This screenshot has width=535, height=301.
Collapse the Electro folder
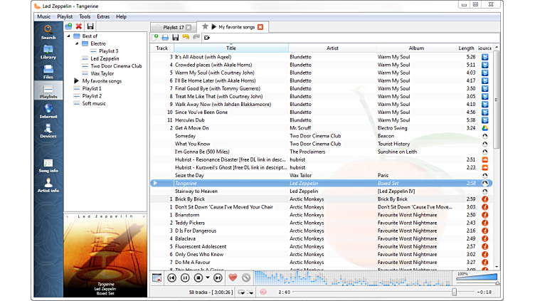coord(78,43)
